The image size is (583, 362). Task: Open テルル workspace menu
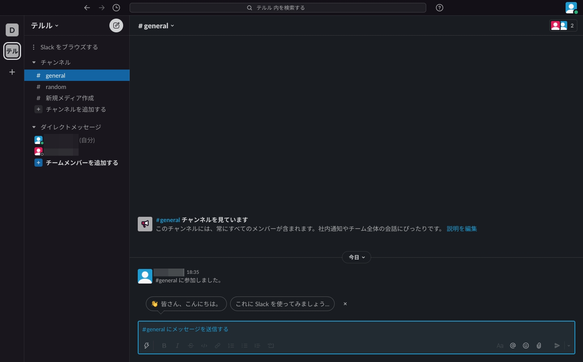point(45,25)
